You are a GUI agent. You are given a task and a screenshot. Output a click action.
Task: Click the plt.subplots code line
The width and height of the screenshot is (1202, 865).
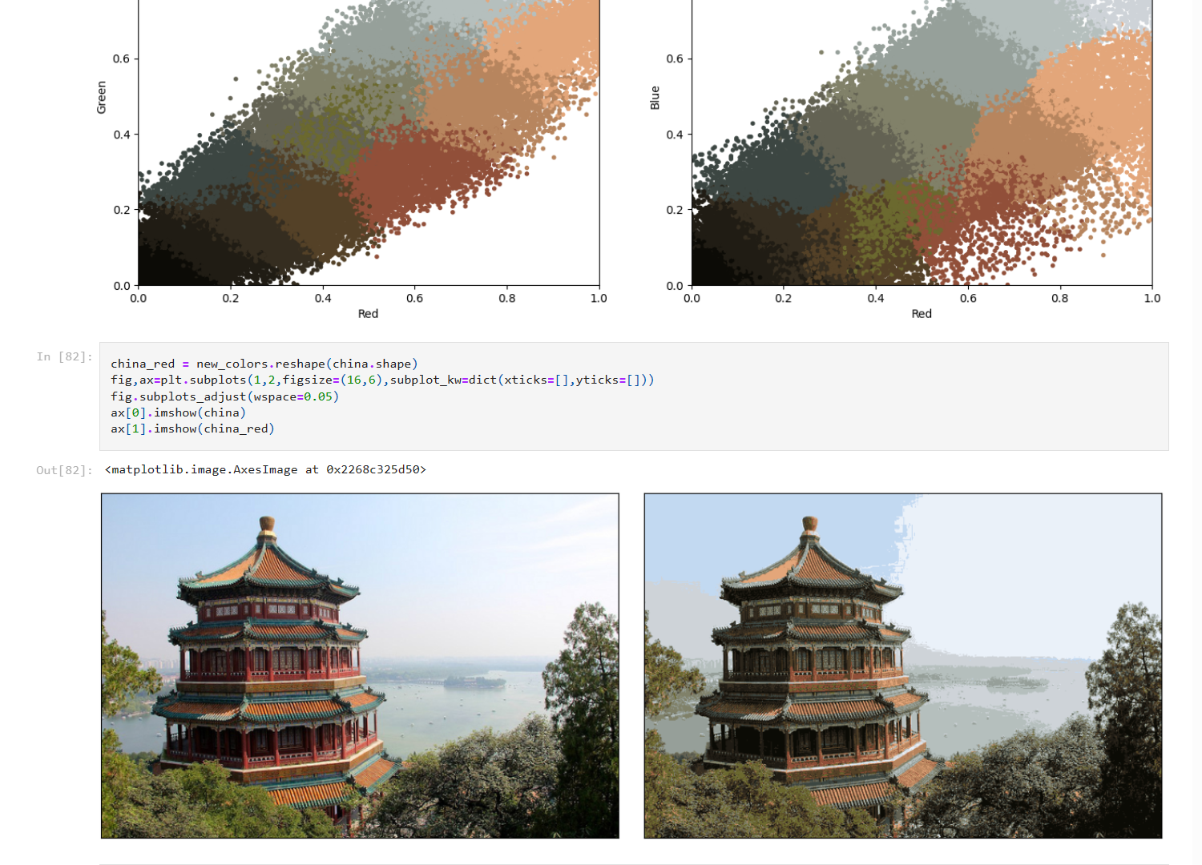coord(381,380)
